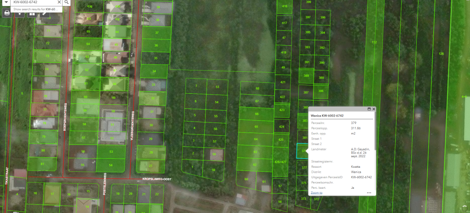Image resolution: width=470 pixels, height=213 pixels.
Task: Select 'Show search results for KW-60...' suggestion
Action: [37, 9]
